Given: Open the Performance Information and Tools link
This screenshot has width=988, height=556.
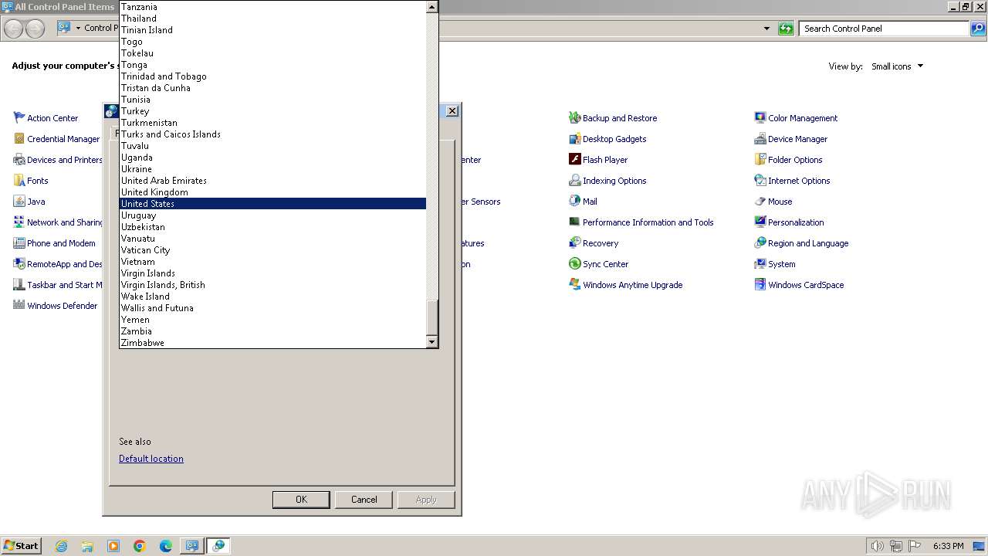Looking at the screenshot, I should point(648,222).
